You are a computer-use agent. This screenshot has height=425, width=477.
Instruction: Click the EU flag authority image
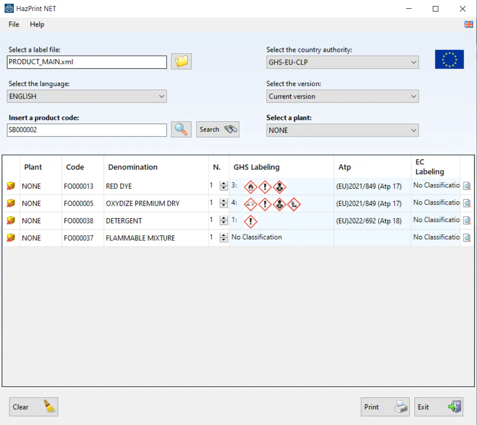449,59
